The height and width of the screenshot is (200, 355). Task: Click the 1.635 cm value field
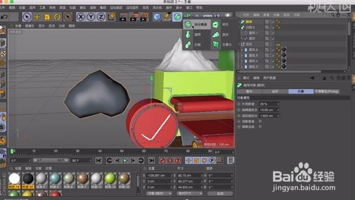tap(268, 116)
